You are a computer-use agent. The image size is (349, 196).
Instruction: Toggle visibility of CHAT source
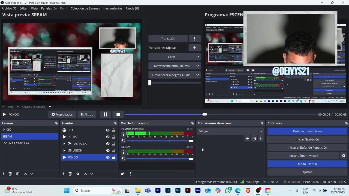pyautogui.click(x=108, y=130)
